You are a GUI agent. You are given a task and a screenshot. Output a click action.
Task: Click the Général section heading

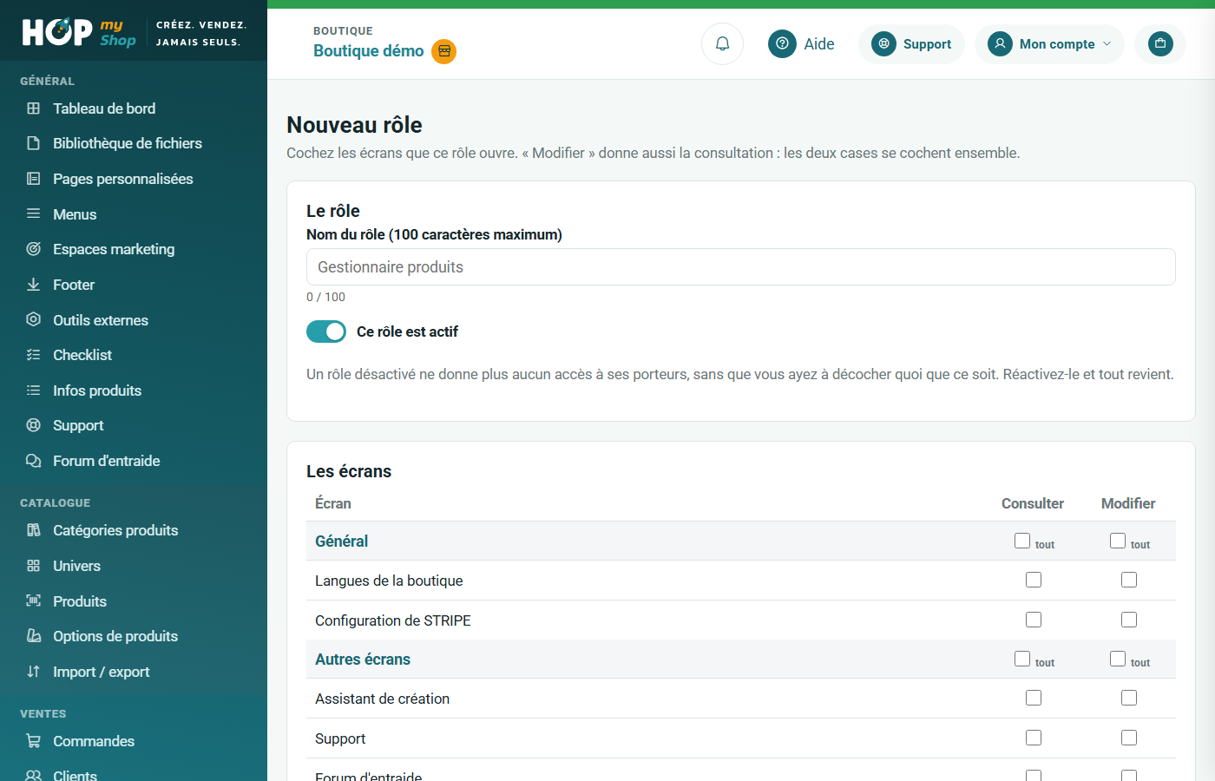click(341, 541)
